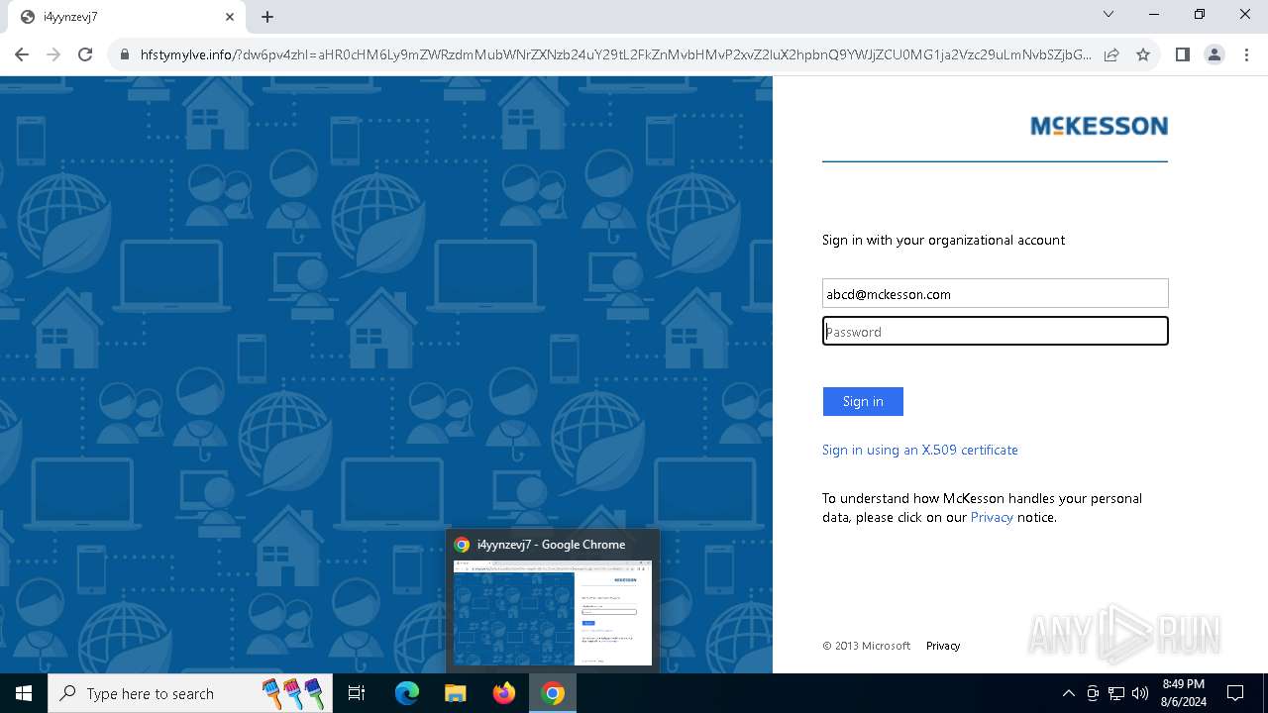Viewport: 1268px width, 713px height.
Task: Click the Chrome taskbar icon
Action: click(x=553, y=693)
